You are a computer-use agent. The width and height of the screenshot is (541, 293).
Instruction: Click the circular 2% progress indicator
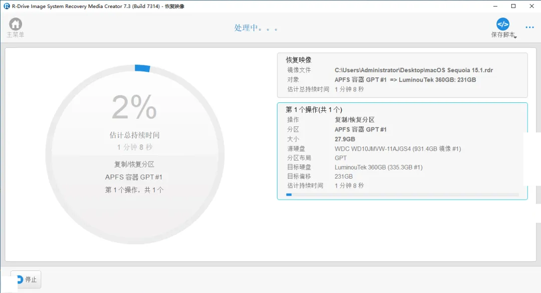click(x=135, y=154)
